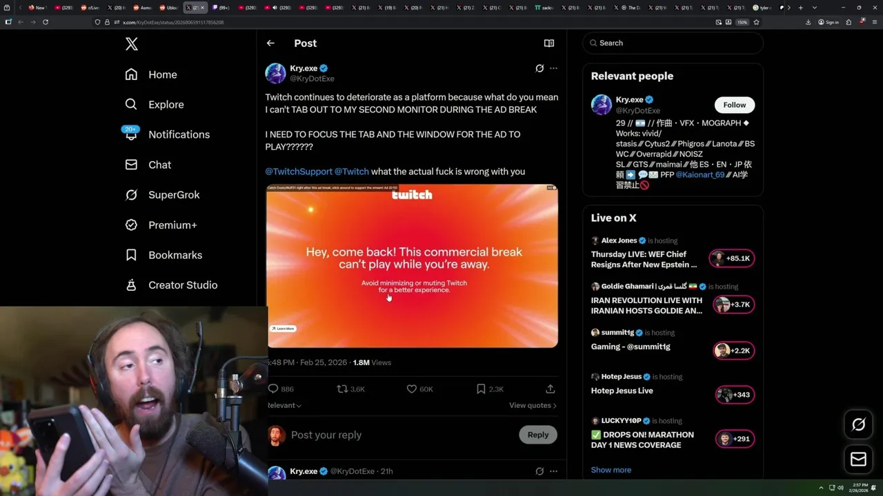Click the Post your reply field

coord(400,435)
